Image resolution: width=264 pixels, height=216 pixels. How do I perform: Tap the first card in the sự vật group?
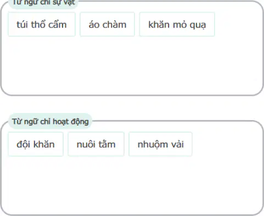(x=42, y=24)
